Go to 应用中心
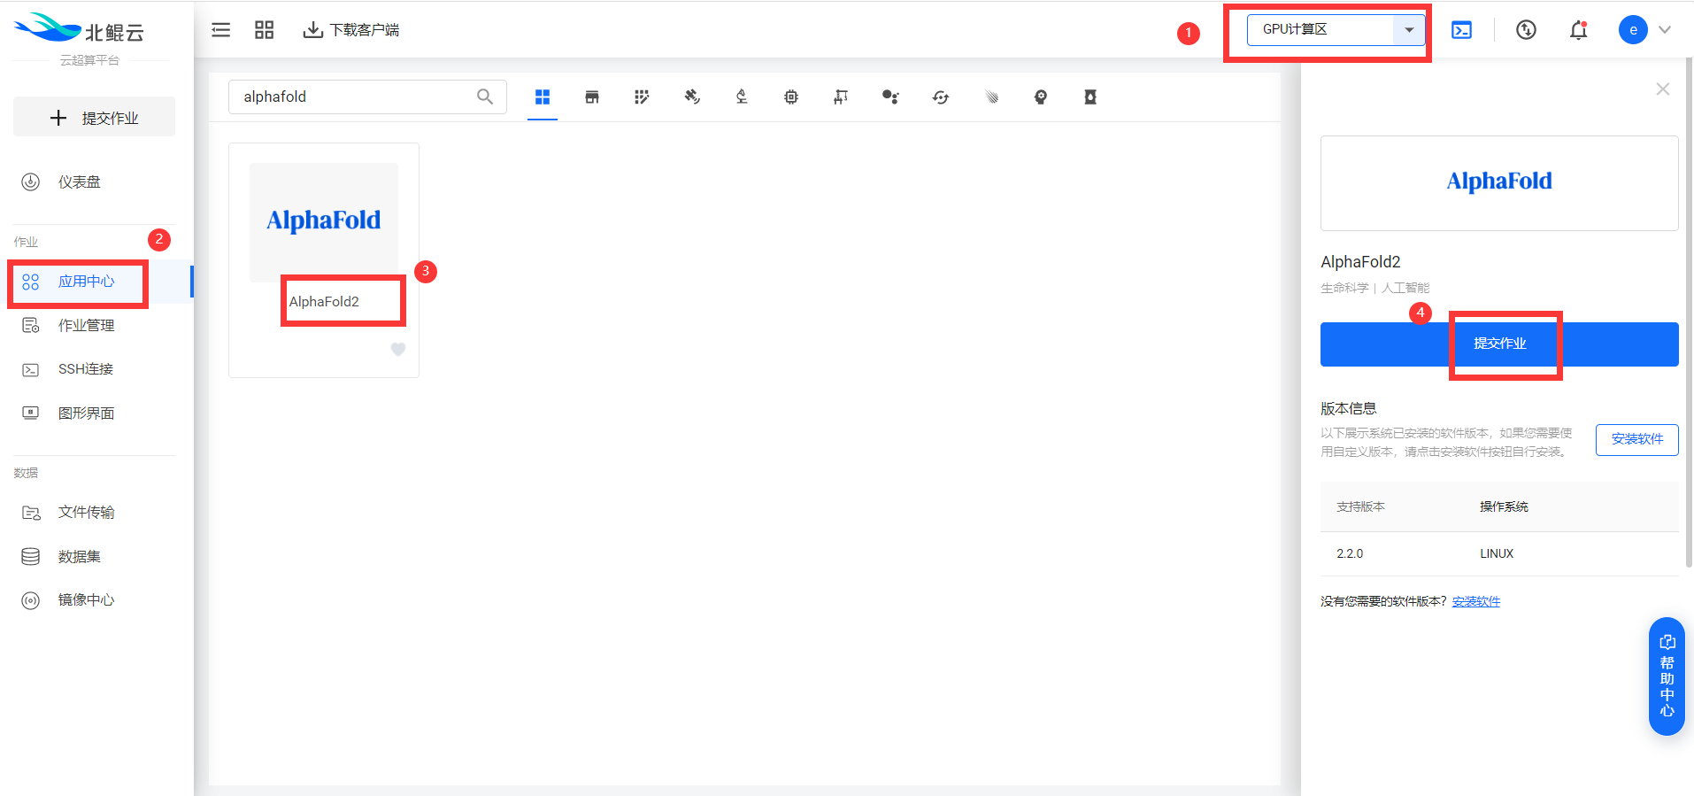The height and width of the screenshot is (796, 1694). point(87,282)
